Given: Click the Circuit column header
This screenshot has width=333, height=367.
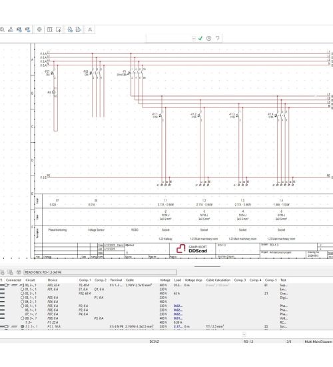Looking at the screenshot, I should coord(30,280).
